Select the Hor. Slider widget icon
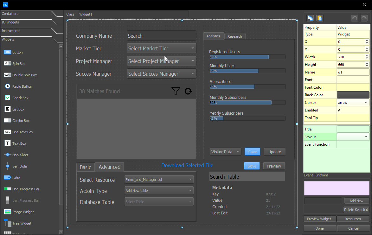The height and width of the screenshot is (235, 372). click(x=7, y=155)
